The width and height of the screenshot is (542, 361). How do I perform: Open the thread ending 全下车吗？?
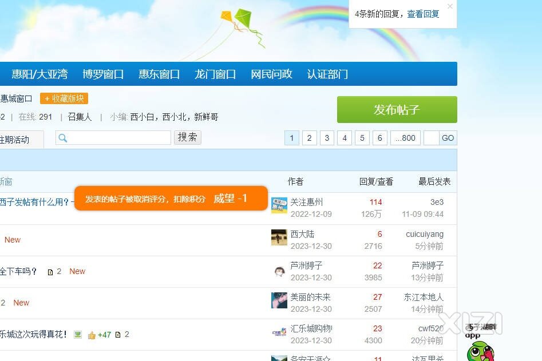[18, 271]
